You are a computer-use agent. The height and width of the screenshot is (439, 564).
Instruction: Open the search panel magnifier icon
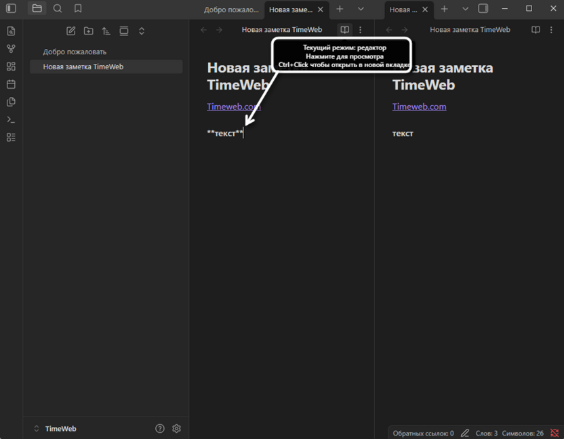pyautogui.click(x=57, y=8)
